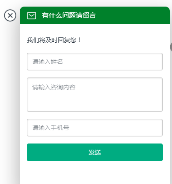Viewport: 172px width, 184px height.
Task: Close the message panel with the circled X
Action: [10, 15]
